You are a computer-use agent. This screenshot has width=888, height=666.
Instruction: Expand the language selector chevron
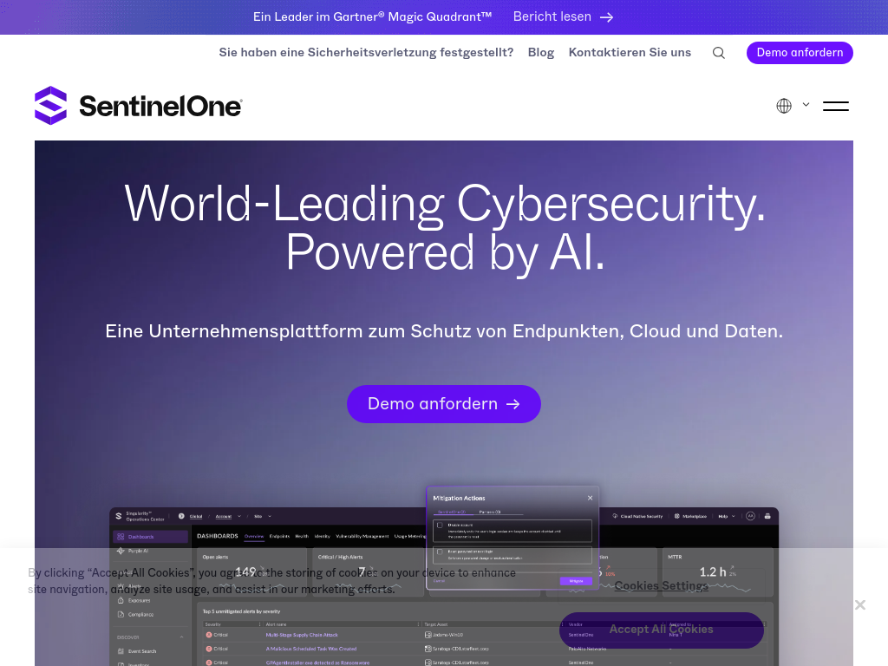point(806,105)
